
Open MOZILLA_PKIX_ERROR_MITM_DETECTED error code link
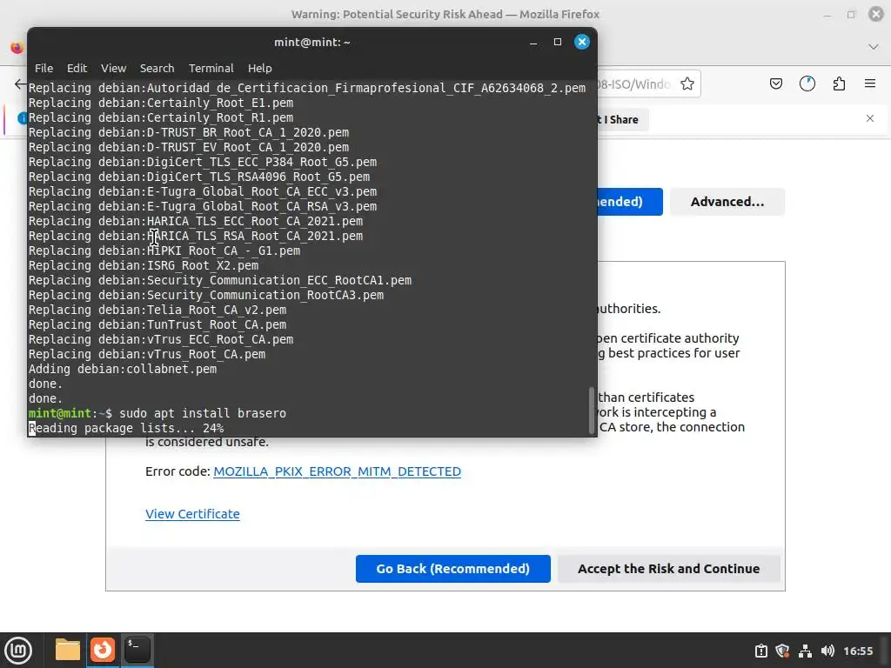(337, 471)
